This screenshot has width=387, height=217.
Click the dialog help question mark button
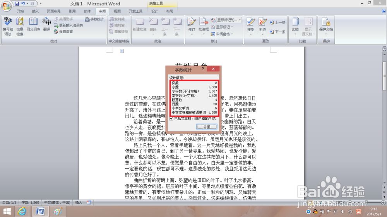[203, 69]
